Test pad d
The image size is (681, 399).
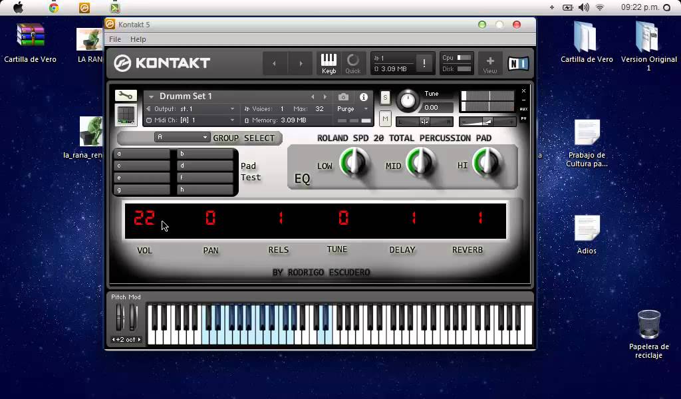(205, 166)
